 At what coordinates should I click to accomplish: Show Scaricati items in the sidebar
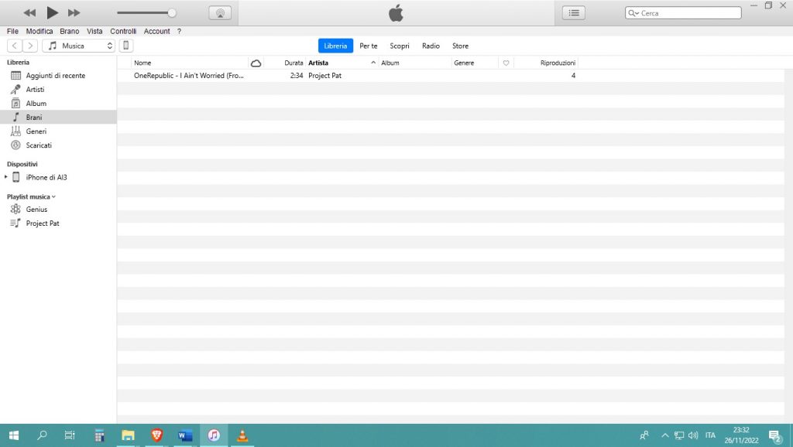[x=37, y=145]
